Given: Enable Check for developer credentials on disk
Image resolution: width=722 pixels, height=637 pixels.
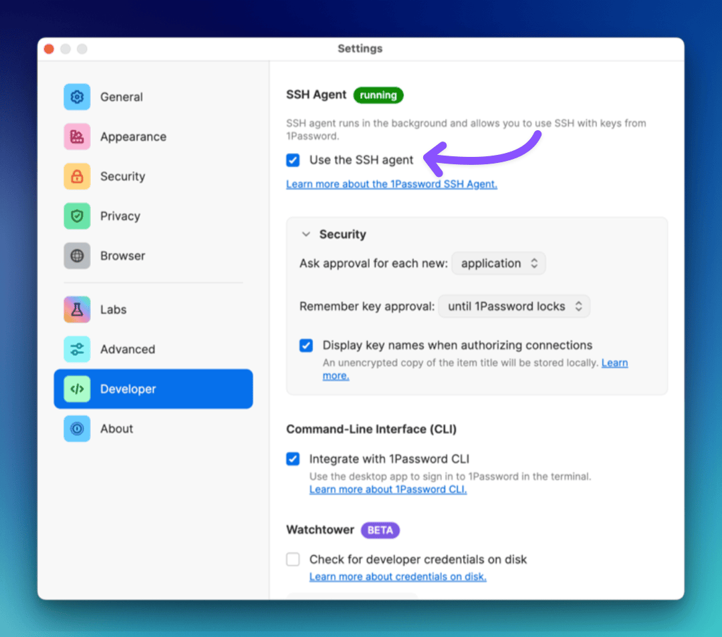Looking at the screenshot, I should tap(292, 560).
